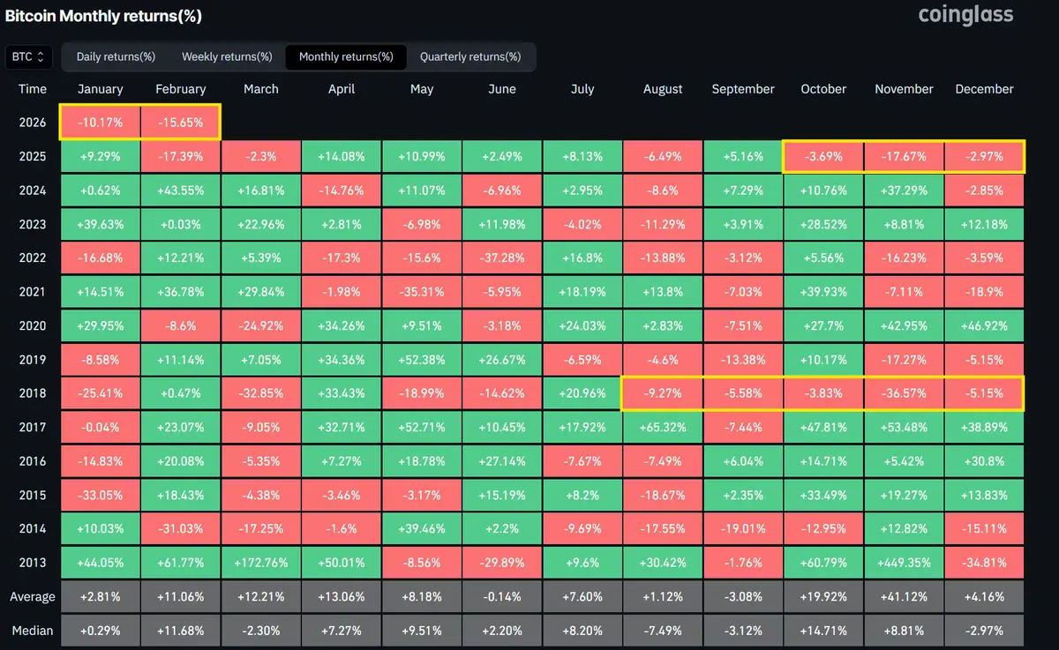The width and height of the screenshot is (1059, 650).
Task: Click August 2017 cell showing +65.32%
Action: 663,427
